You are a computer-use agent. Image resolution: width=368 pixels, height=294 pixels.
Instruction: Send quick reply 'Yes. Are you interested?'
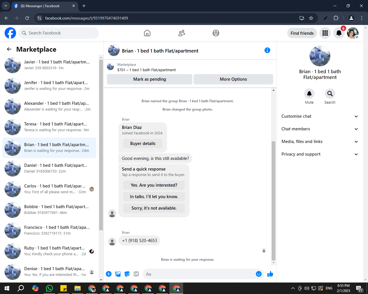(154, 185)
